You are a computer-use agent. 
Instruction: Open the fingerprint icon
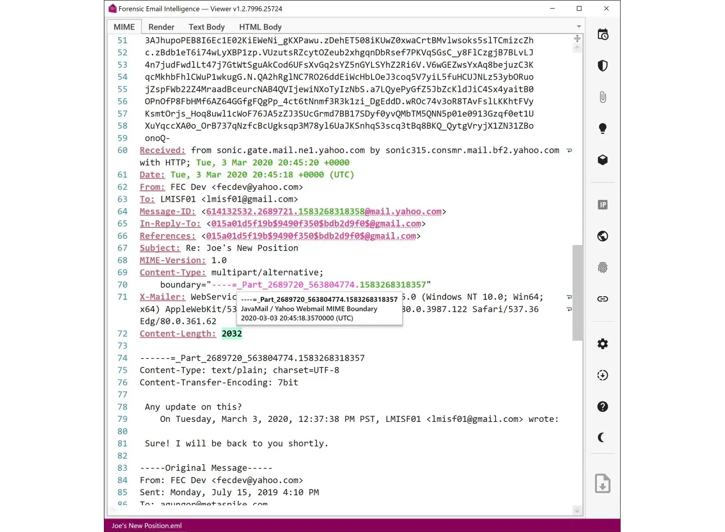click(x=603, y=267)
